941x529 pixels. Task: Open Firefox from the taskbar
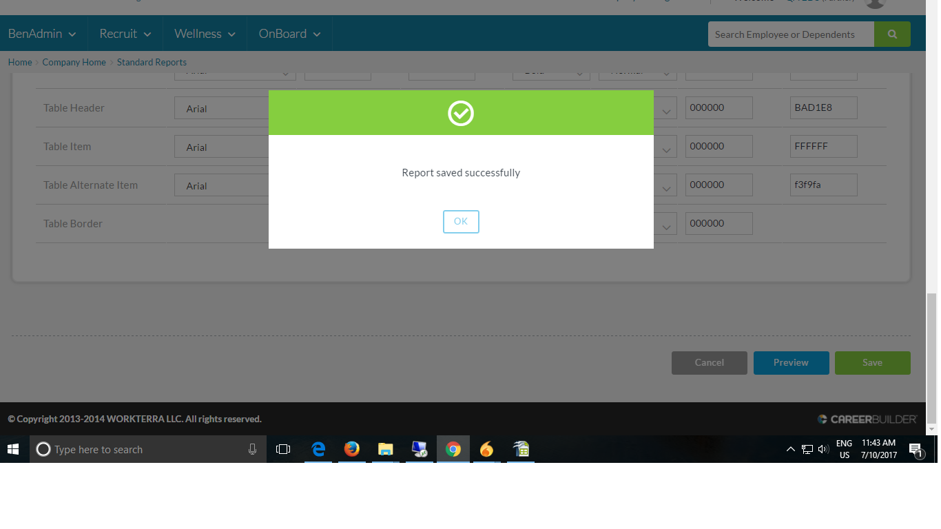pyautogui.click(x=352, y=449)
